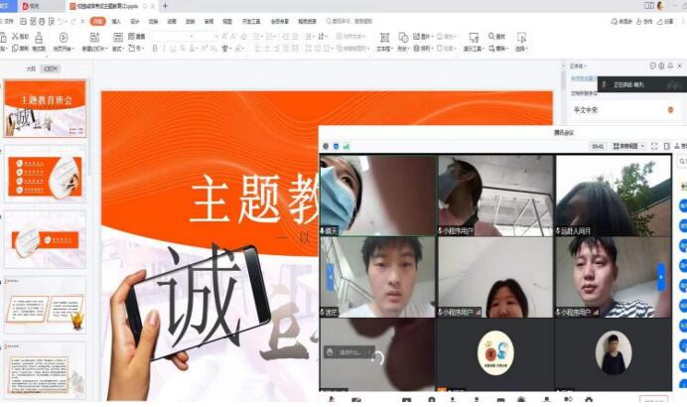
Task: Click the Reset (重置) slide button
Action: click(x=136, y=37)
